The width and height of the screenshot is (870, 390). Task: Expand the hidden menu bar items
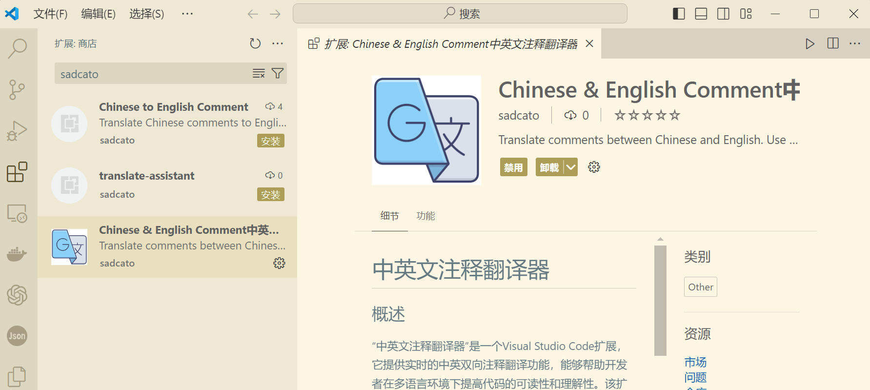click(187, 14)
